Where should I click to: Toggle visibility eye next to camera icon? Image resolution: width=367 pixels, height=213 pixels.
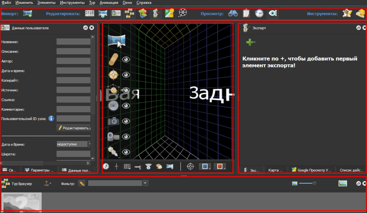click(126, 121)
